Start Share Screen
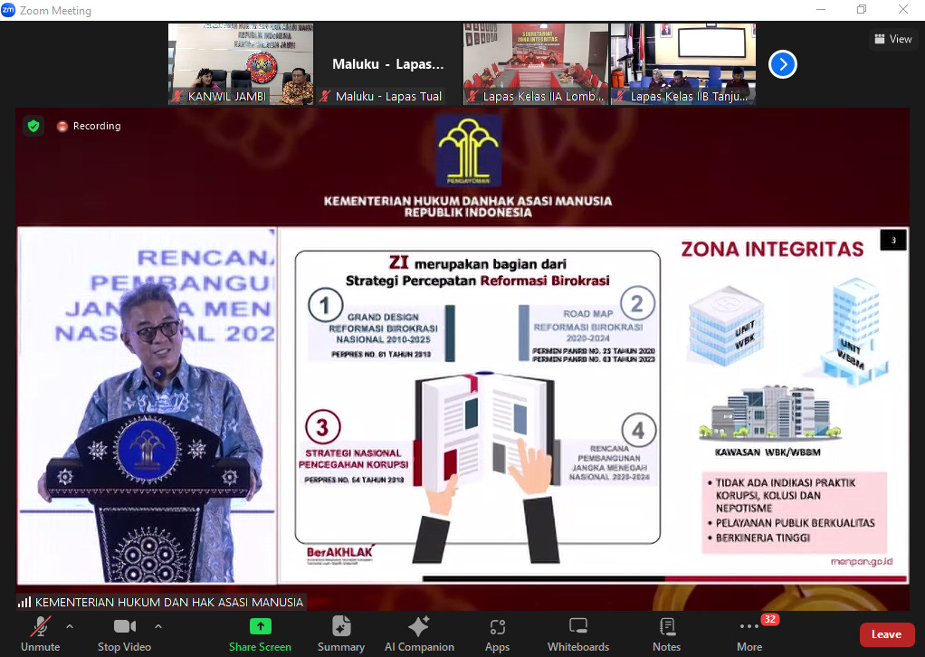 (x=260, y=634)
